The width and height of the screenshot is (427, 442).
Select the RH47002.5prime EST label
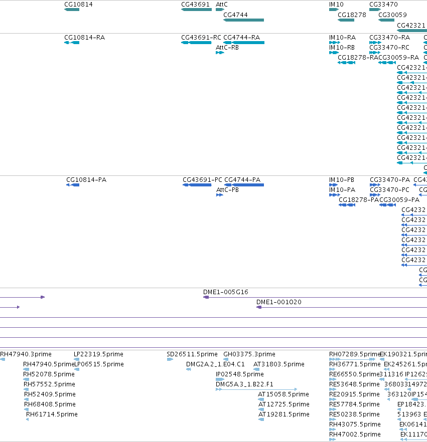355,434
